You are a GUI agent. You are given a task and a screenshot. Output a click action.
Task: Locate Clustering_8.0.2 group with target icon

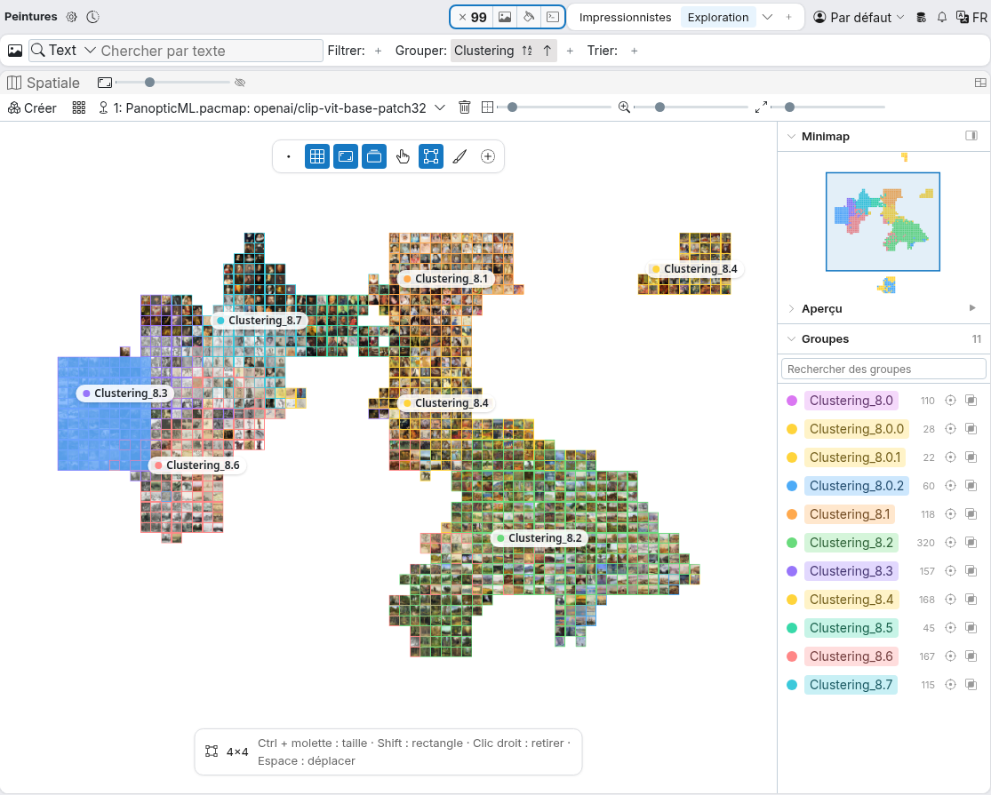950,486
